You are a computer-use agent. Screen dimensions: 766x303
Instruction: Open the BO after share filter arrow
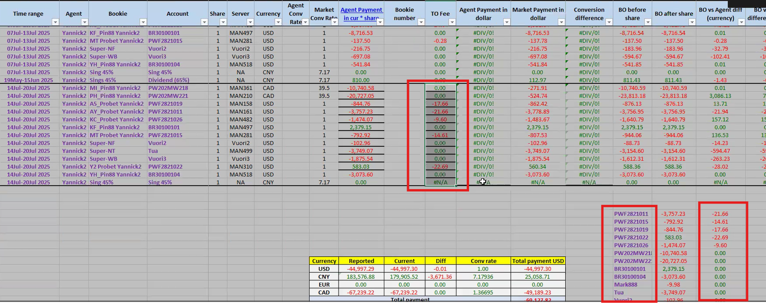click(692, 22)
